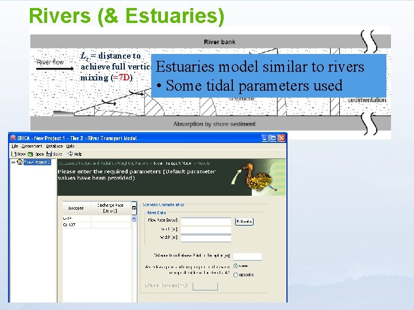Click the ERICA duck logo image
The height and width of the screenshot is (310, 414).
pos(259,177)
